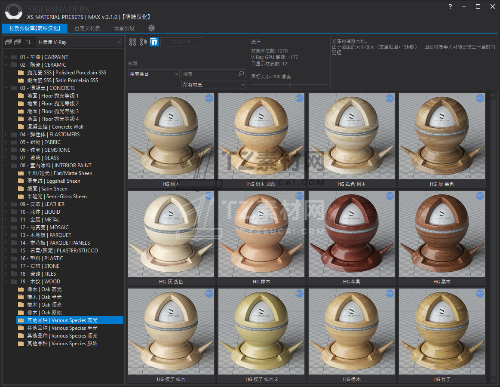Click folder icon of Eggshell Sheen
Screen dimensions: 500x387
[21, 181]
